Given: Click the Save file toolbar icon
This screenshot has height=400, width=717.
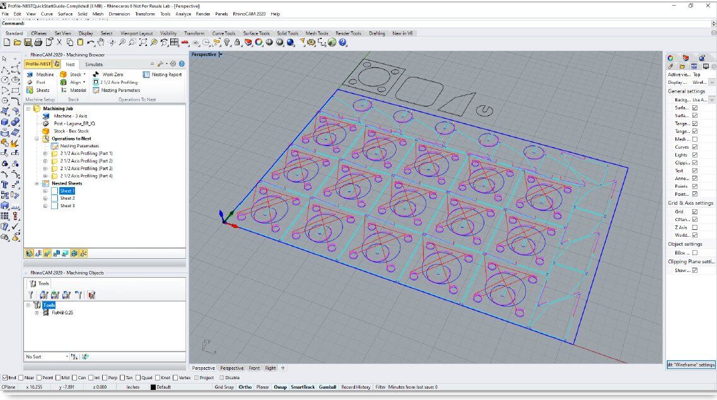Looking at the screenshot, I should coord(28,42).
